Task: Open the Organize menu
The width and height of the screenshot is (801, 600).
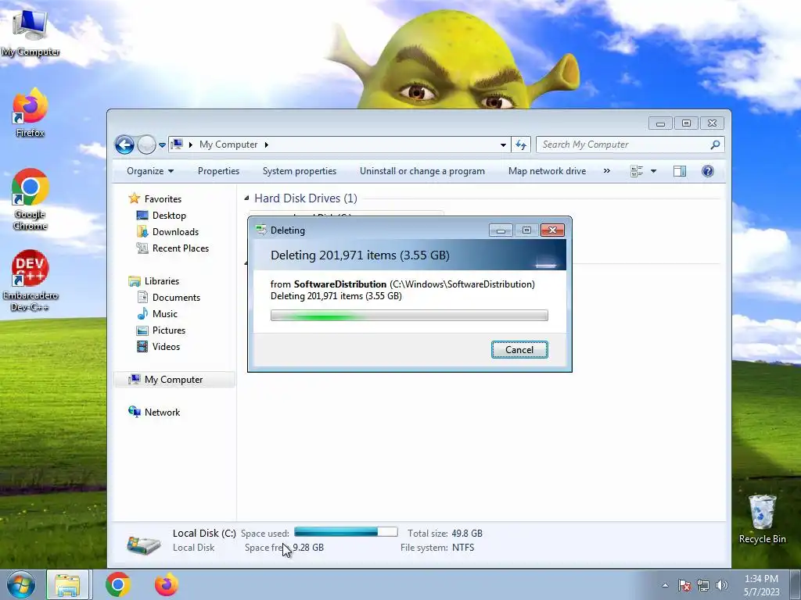Action: pos(150,171)
